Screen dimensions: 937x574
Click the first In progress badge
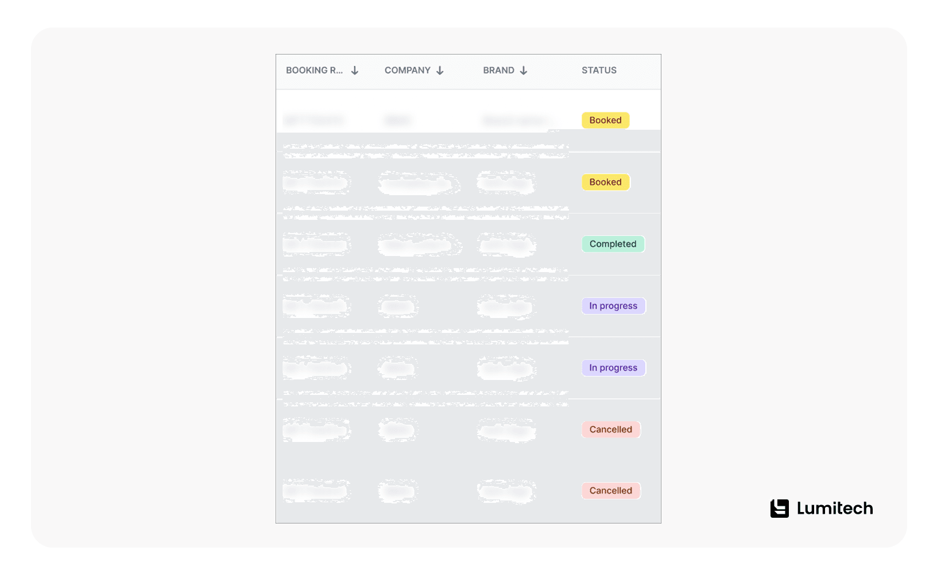614,306
